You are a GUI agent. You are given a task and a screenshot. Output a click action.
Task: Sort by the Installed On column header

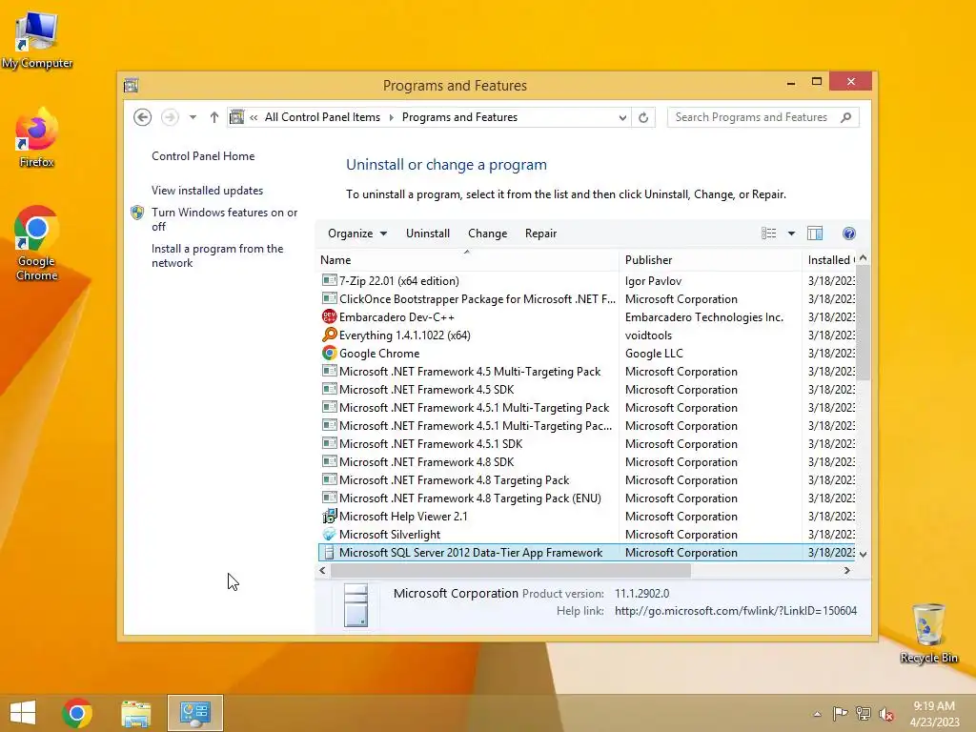click(x=830, y=260)
